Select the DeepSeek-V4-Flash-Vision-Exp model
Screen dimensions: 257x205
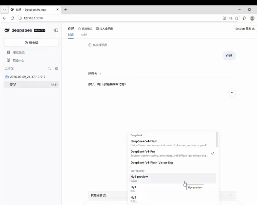tap(172, 163)
